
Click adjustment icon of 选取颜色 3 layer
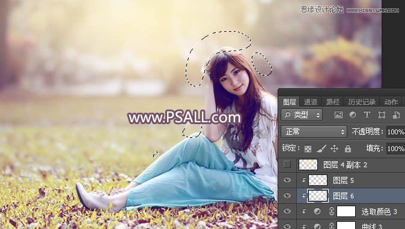point(317,211)
